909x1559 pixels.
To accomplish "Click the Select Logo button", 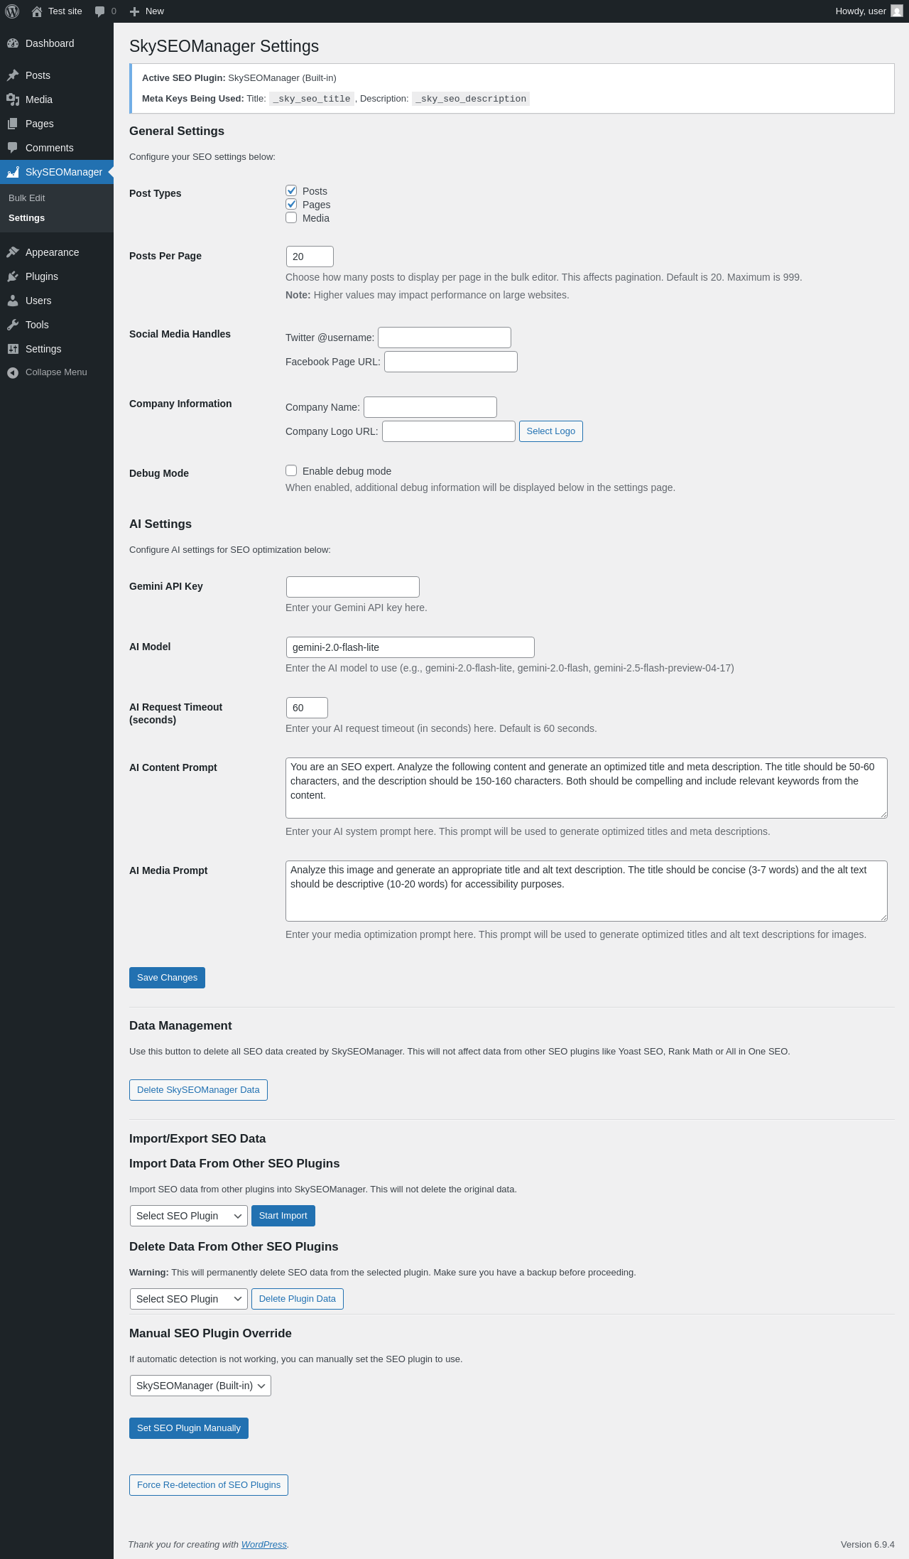I will coord(550,431).
